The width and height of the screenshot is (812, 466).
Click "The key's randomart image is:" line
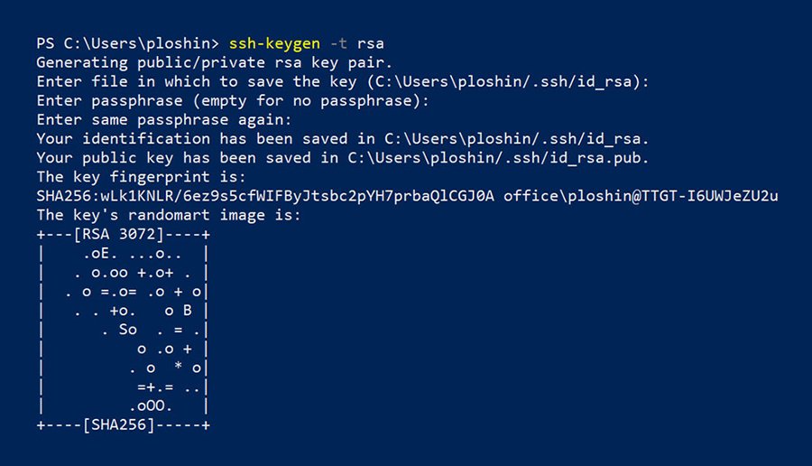click(169, 215)
